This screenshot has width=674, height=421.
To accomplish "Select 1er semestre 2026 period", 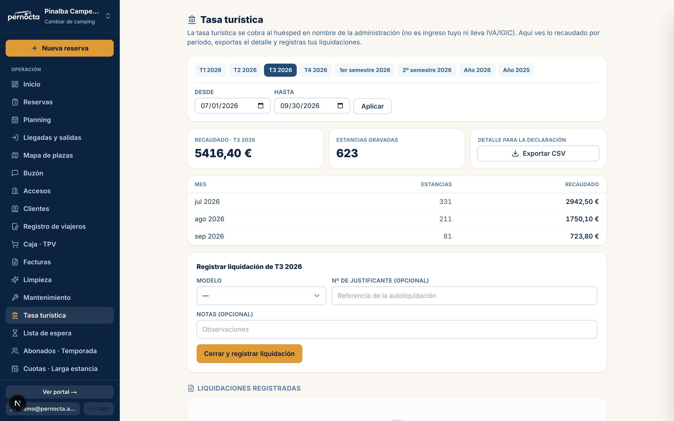I will (x=365, y=70).
